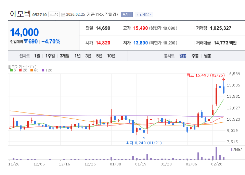Click the 11/26 date axis label
Viewport: 245px width, 175px height.
pyautogui.click(x=14, y=164)
